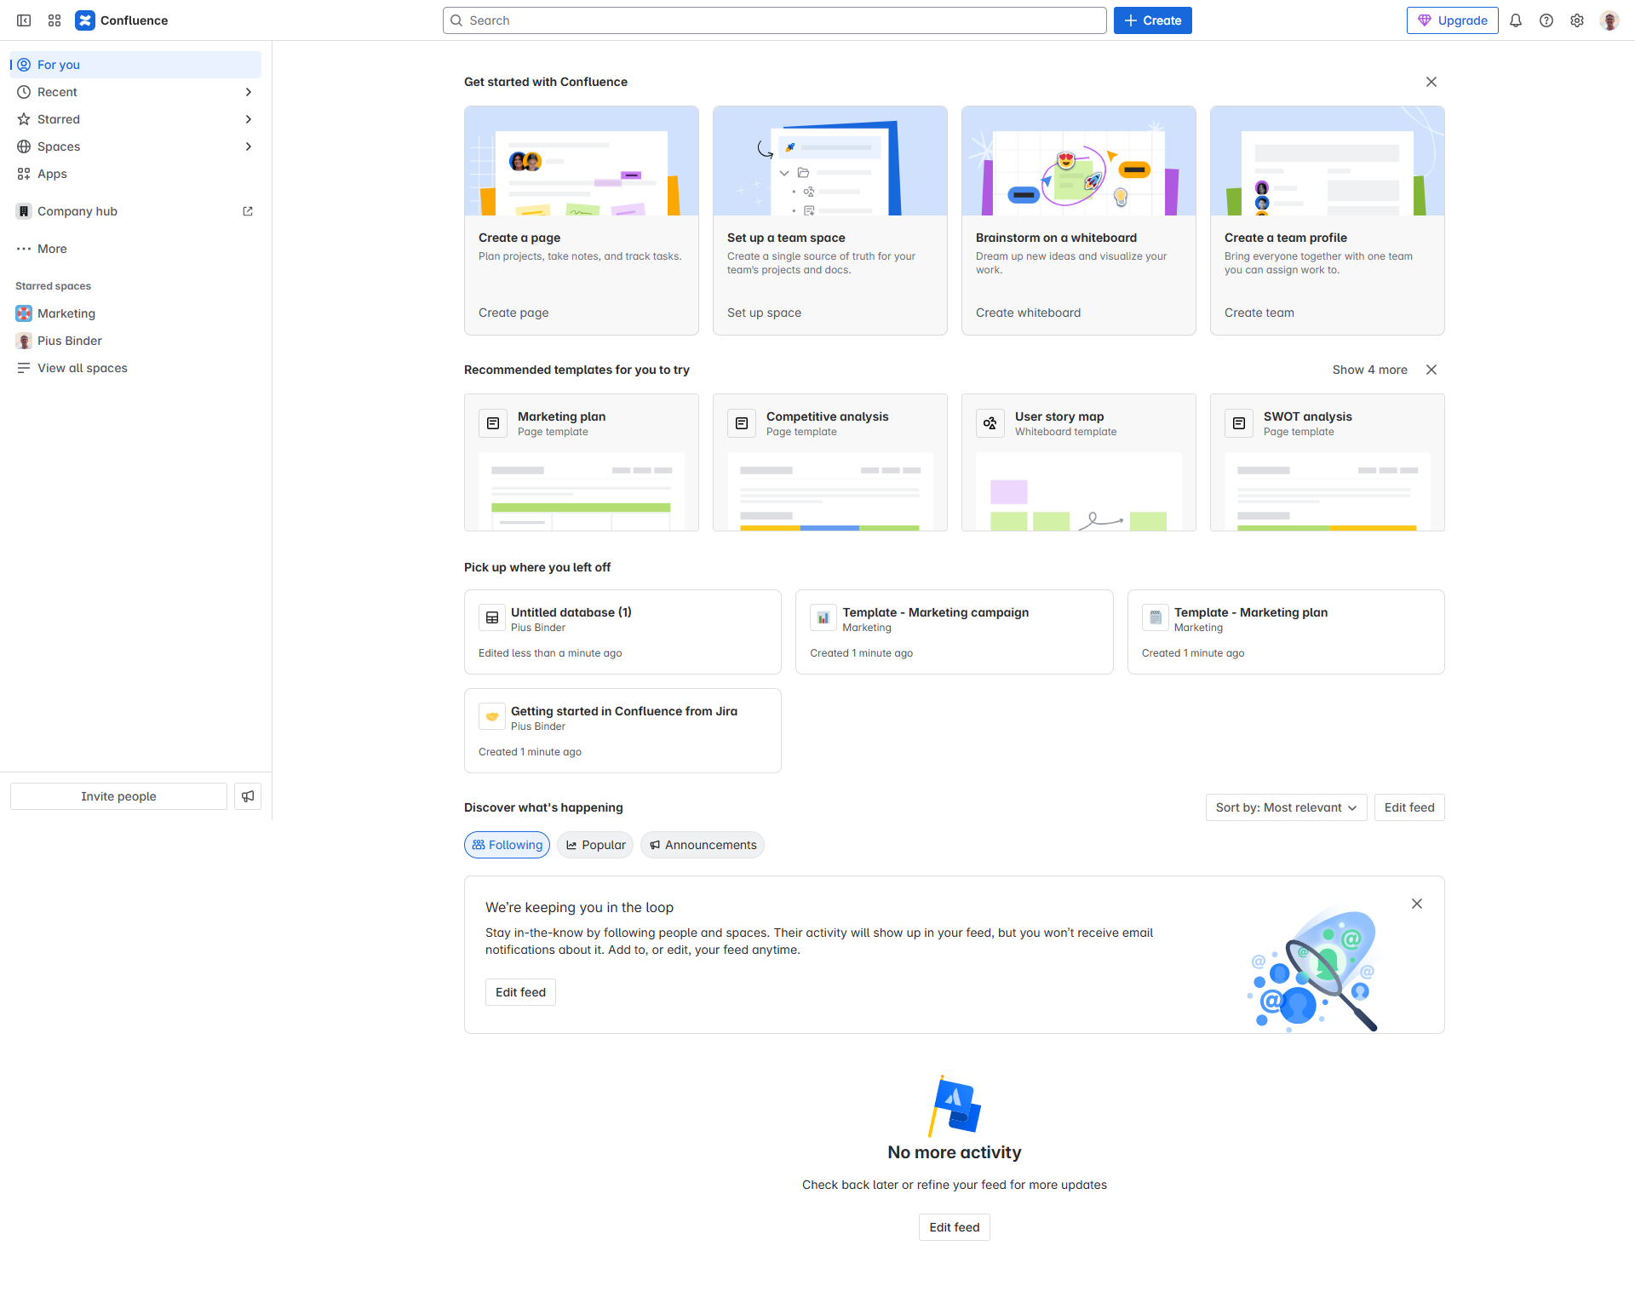Focus the Search field
The width and height of the screenshot is (1635, 1309).
point(774,20)
